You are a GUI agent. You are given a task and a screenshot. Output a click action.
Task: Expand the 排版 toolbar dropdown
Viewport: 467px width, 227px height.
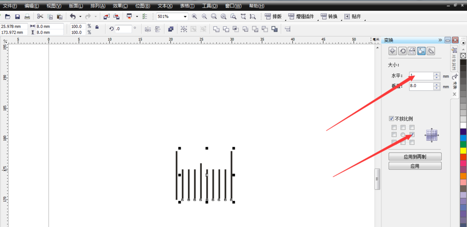coord(285,21)
